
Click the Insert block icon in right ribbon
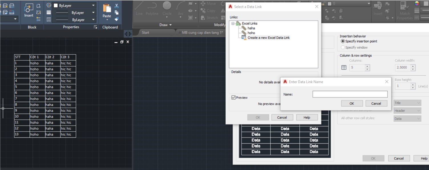pos(378,6)
